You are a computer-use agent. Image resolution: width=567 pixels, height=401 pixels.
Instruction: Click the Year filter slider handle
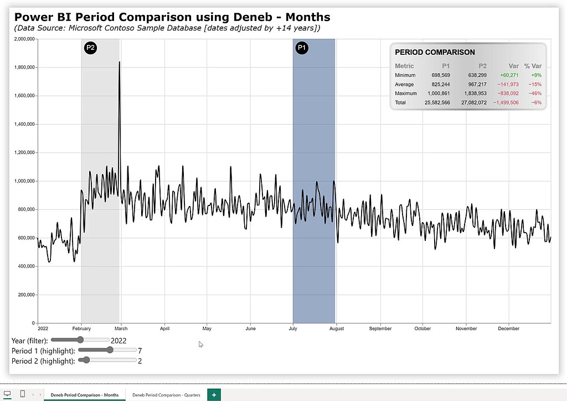(x=79, y=340)
